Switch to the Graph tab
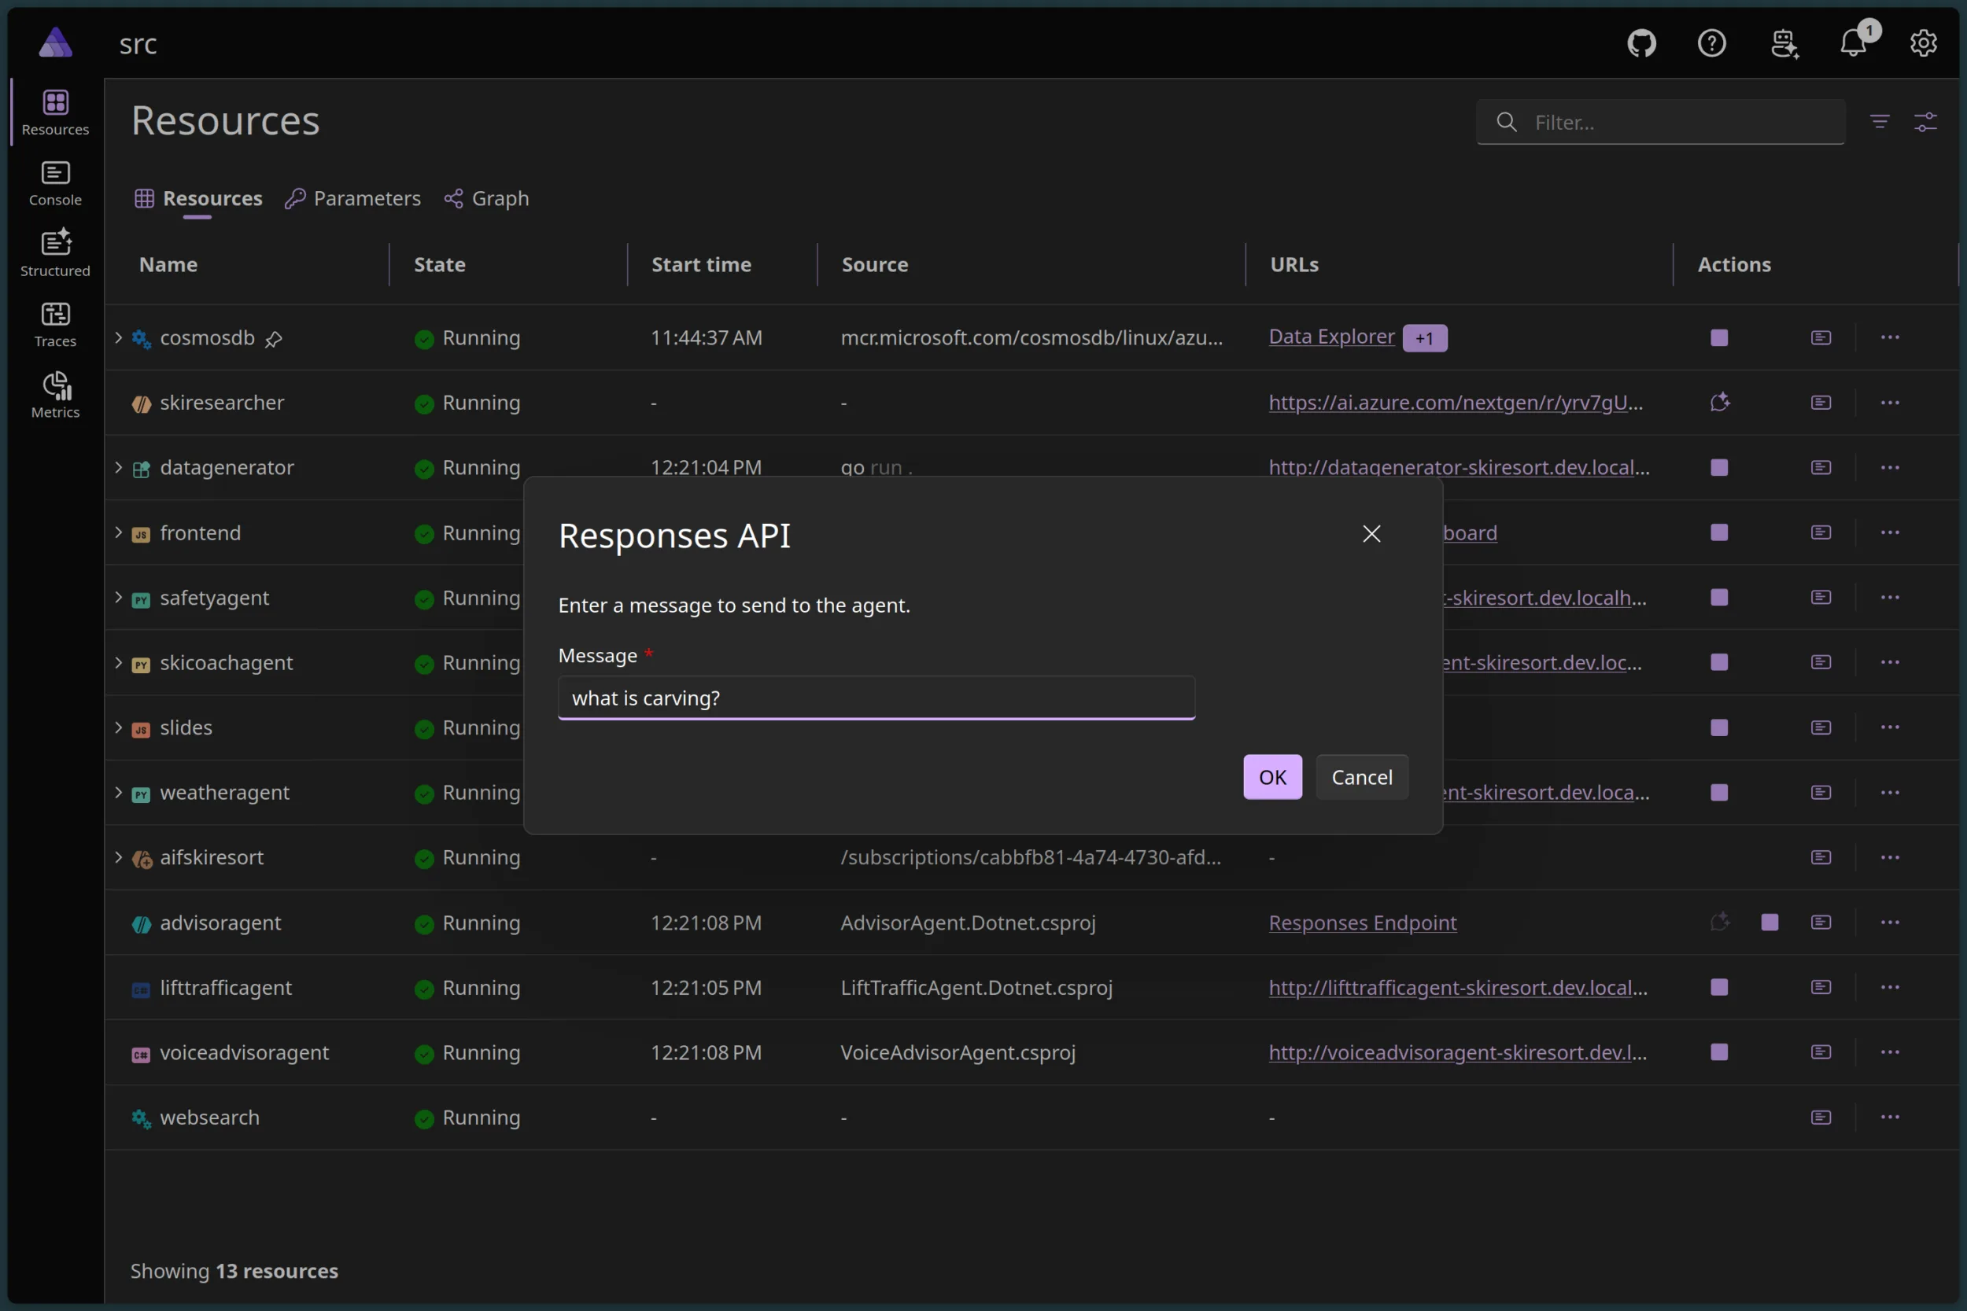 coord(486,199)
